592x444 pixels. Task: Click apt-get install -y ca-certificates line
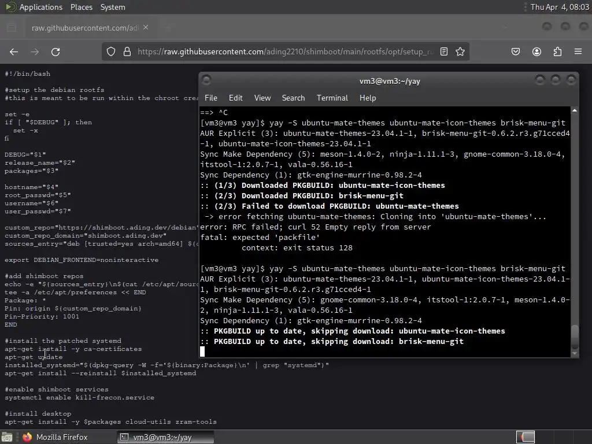pyautogui.click(x=73, y=349)
